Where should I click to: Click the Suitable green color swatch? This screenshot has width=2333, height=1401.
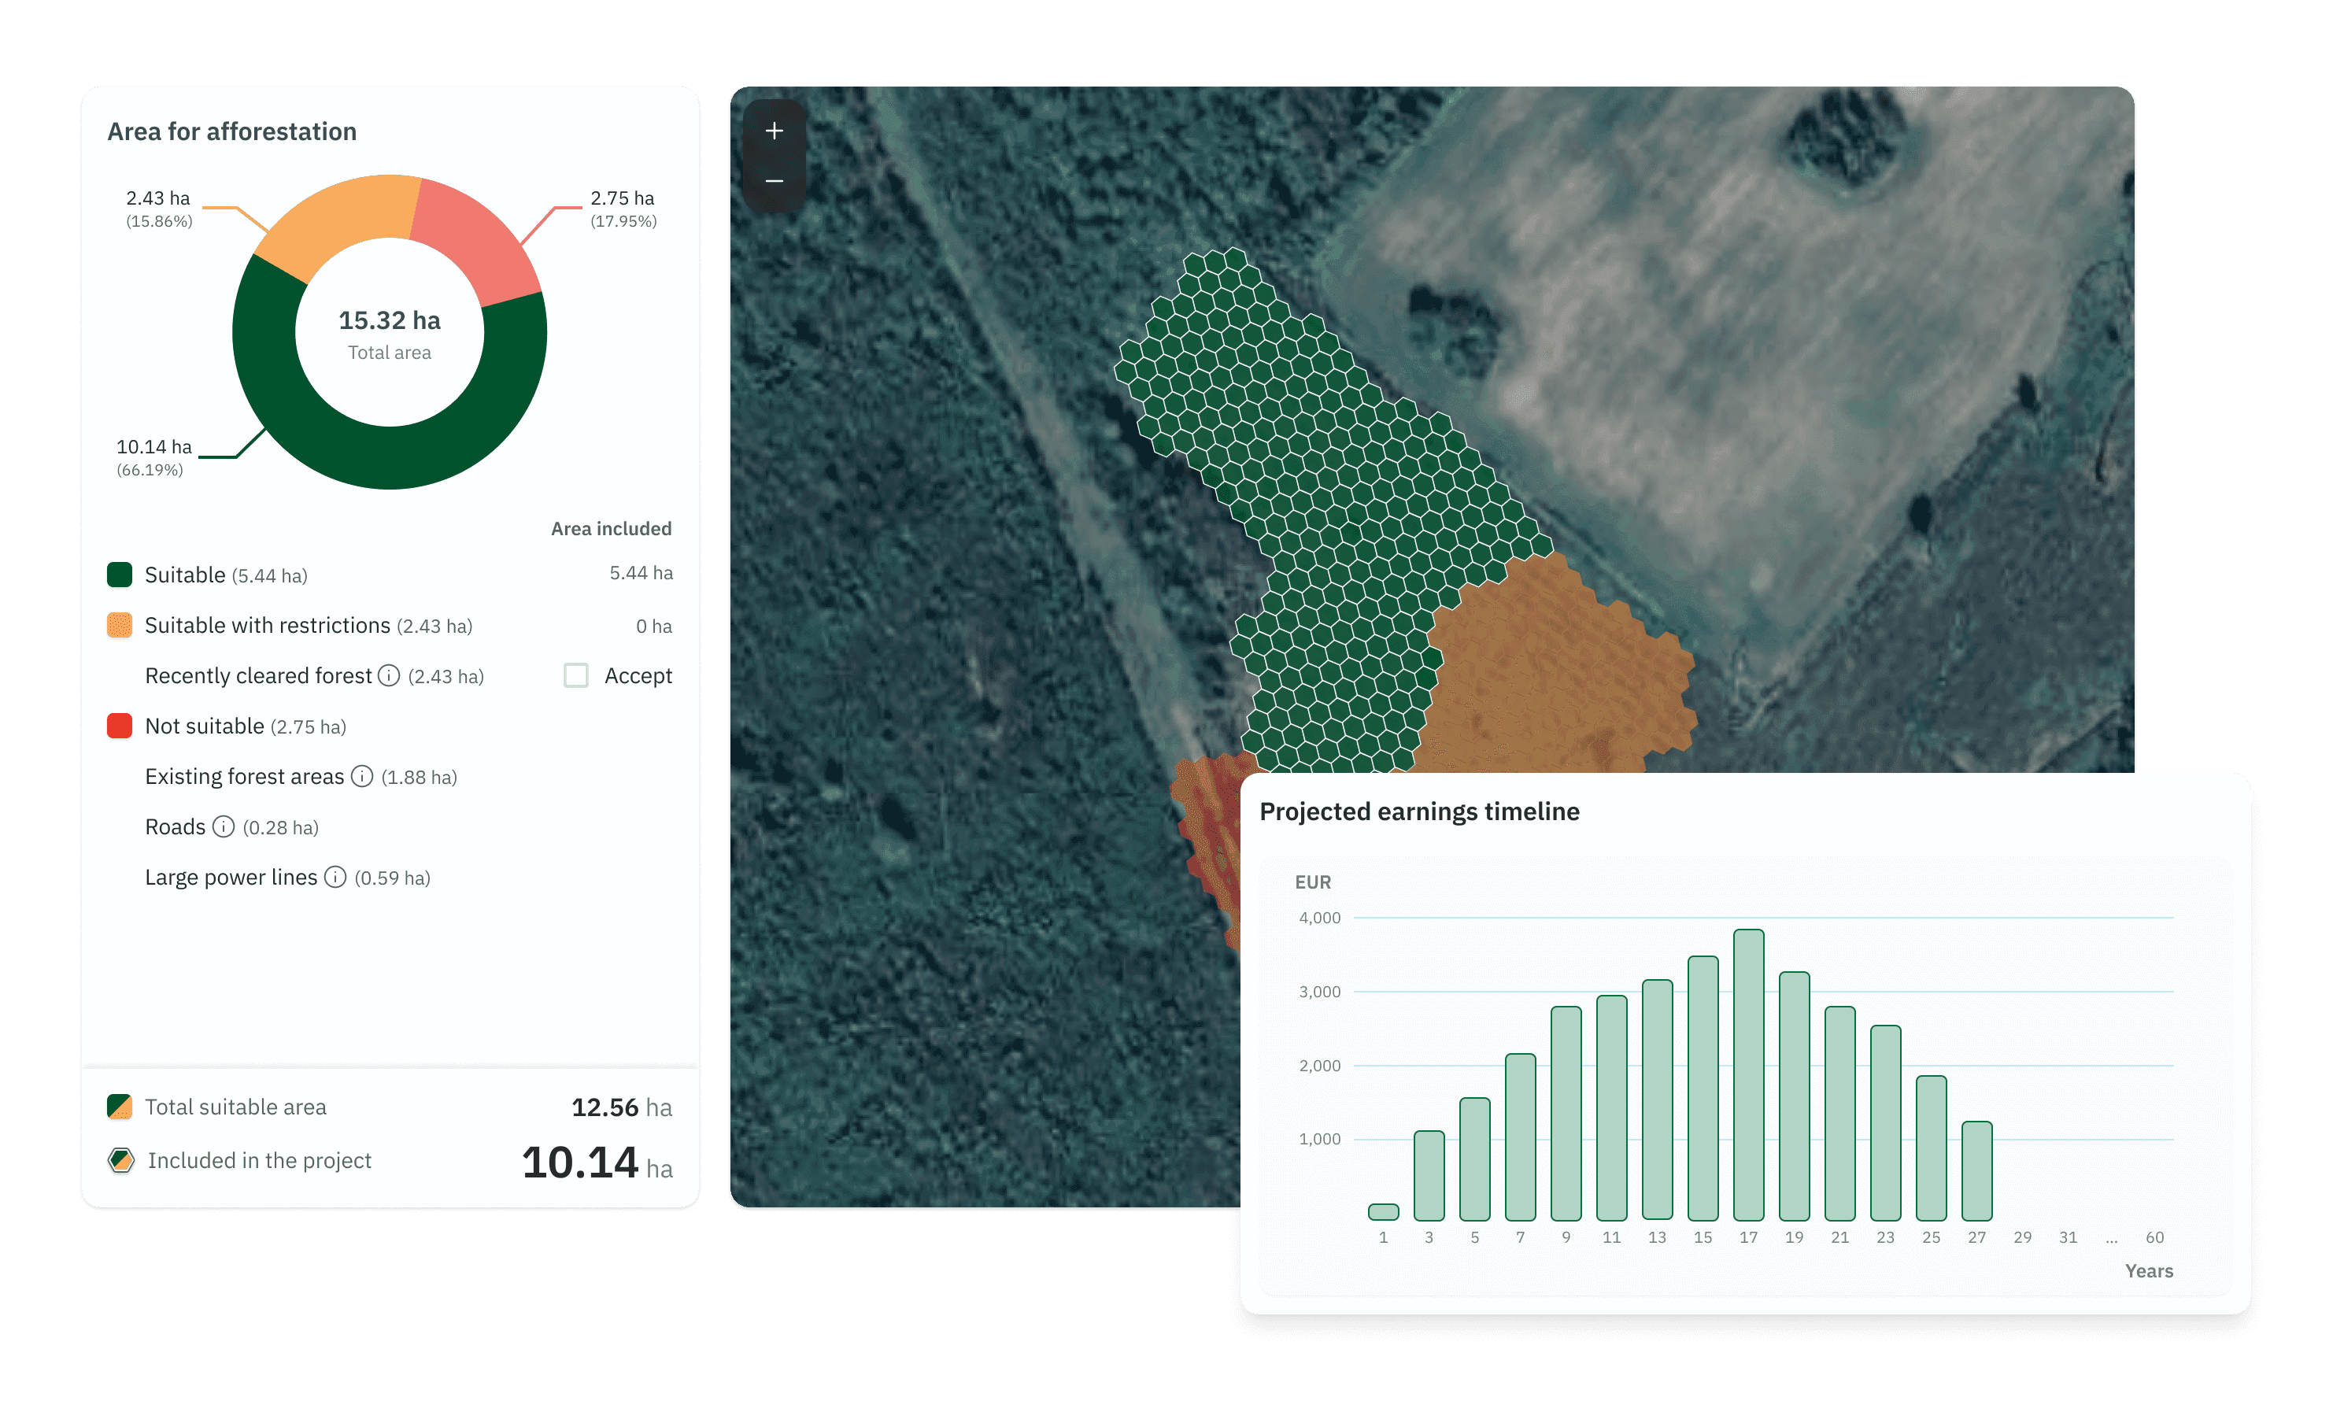(x=120, y=575)
